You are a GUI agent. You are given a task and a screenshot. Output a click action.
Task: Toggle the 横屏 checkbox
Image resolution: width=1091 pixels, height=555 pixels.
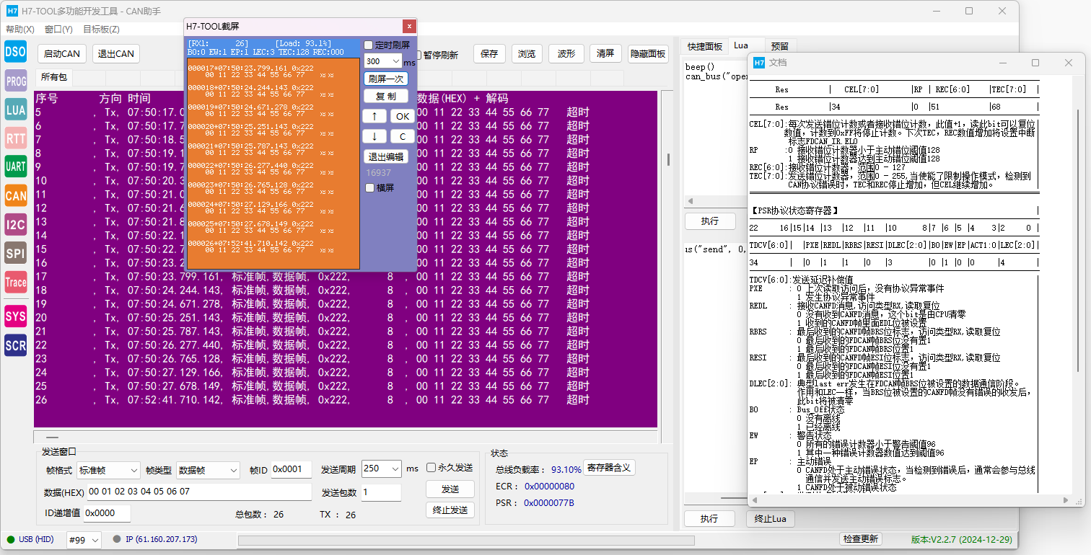369,187
